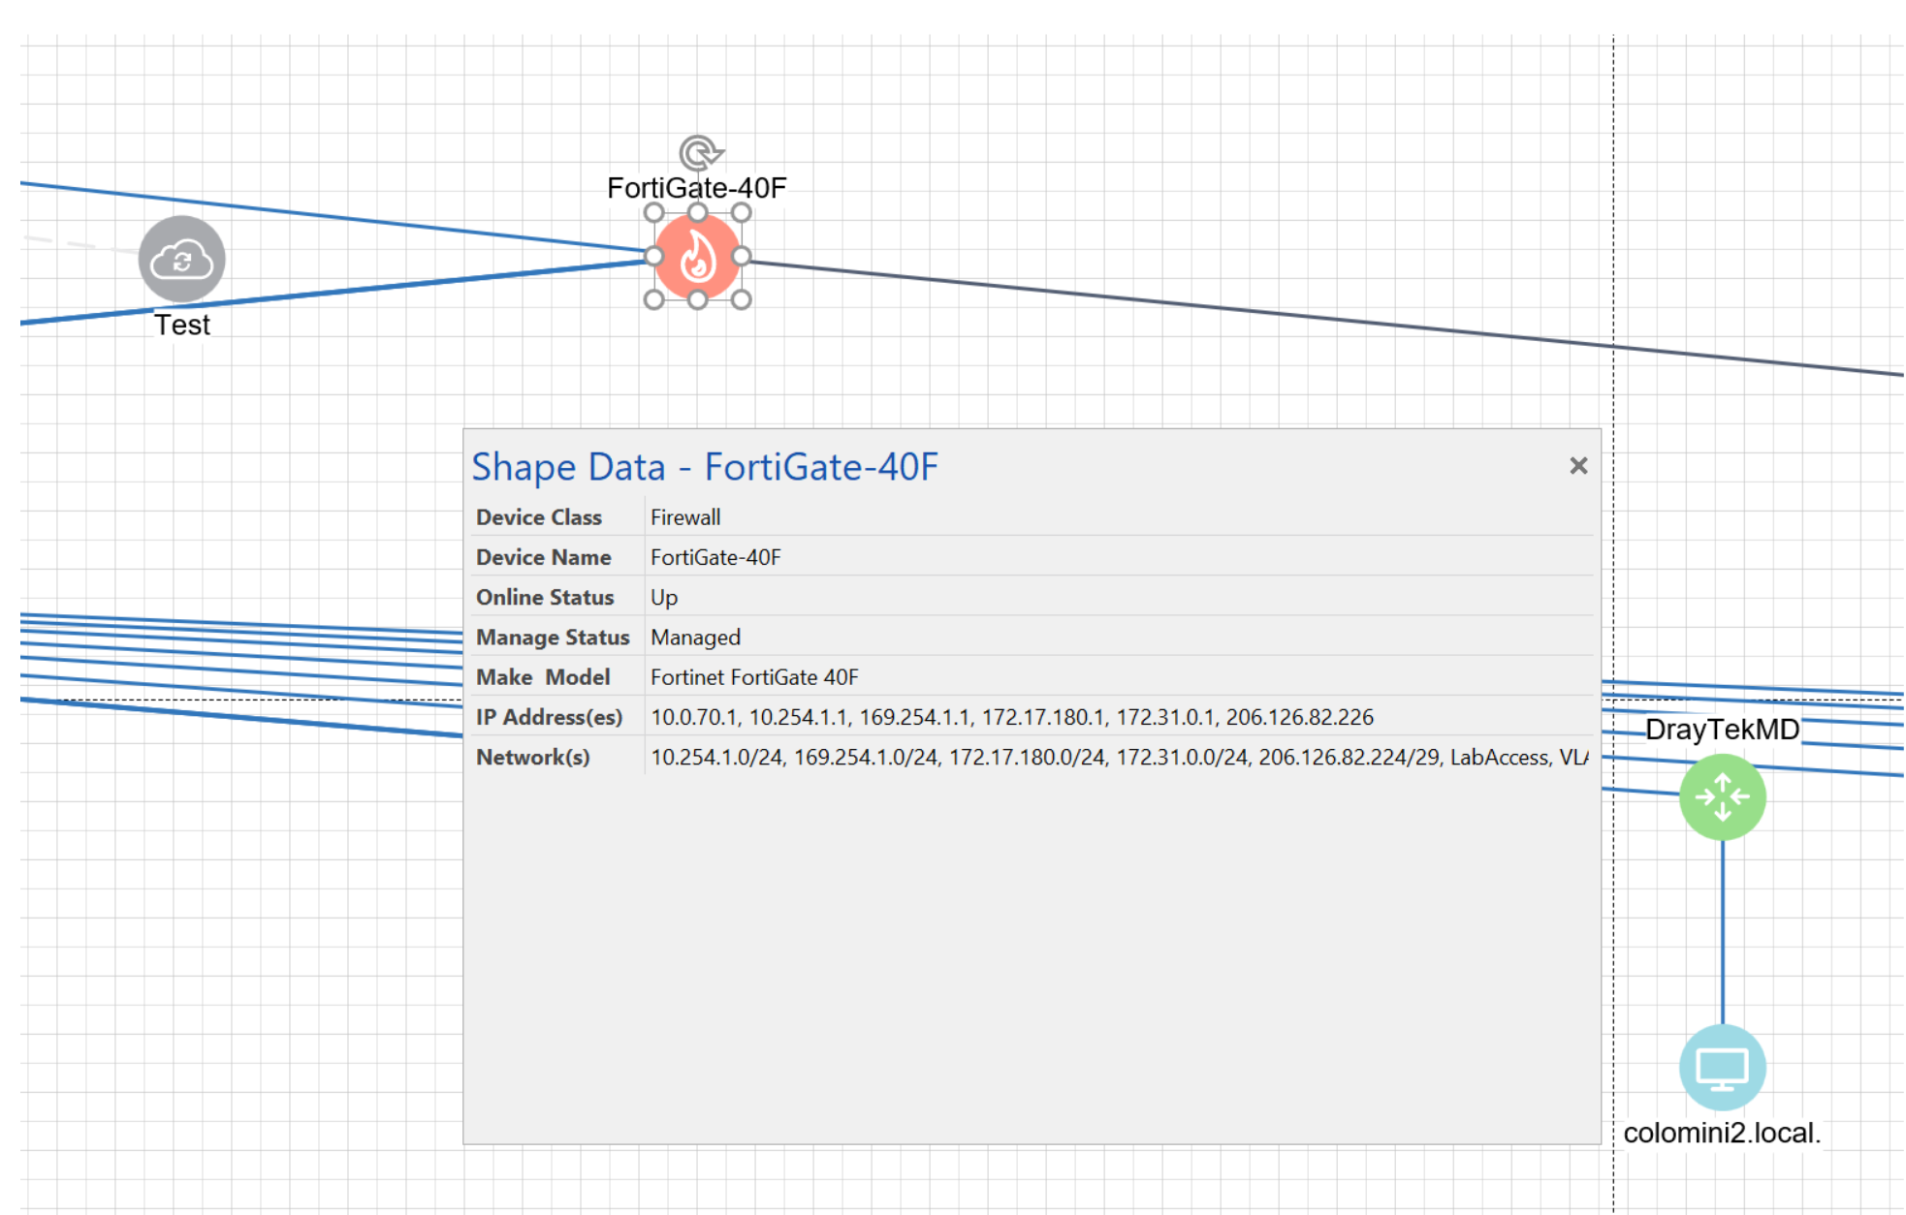Select the FortiGate-40F firewall icon
This screenshot has width=1906, height=1215.
point(697,257)
